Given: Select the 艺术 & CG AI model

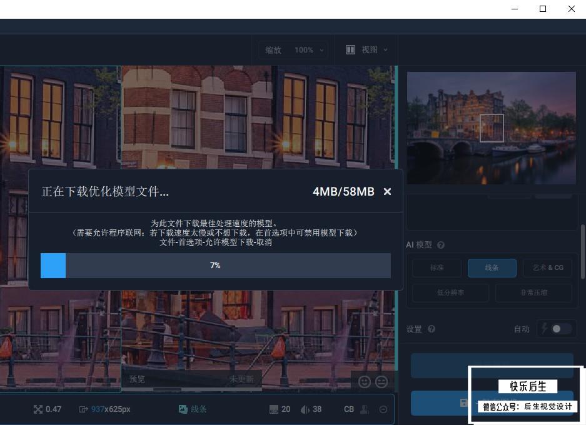Looking at the screenshot, I should [x=547, y=267].
